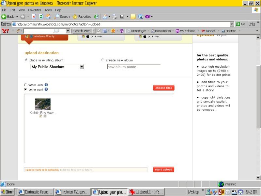This screenshot has width=261, height=196.
Task: Click the new album name field
Action: point(134,67)
